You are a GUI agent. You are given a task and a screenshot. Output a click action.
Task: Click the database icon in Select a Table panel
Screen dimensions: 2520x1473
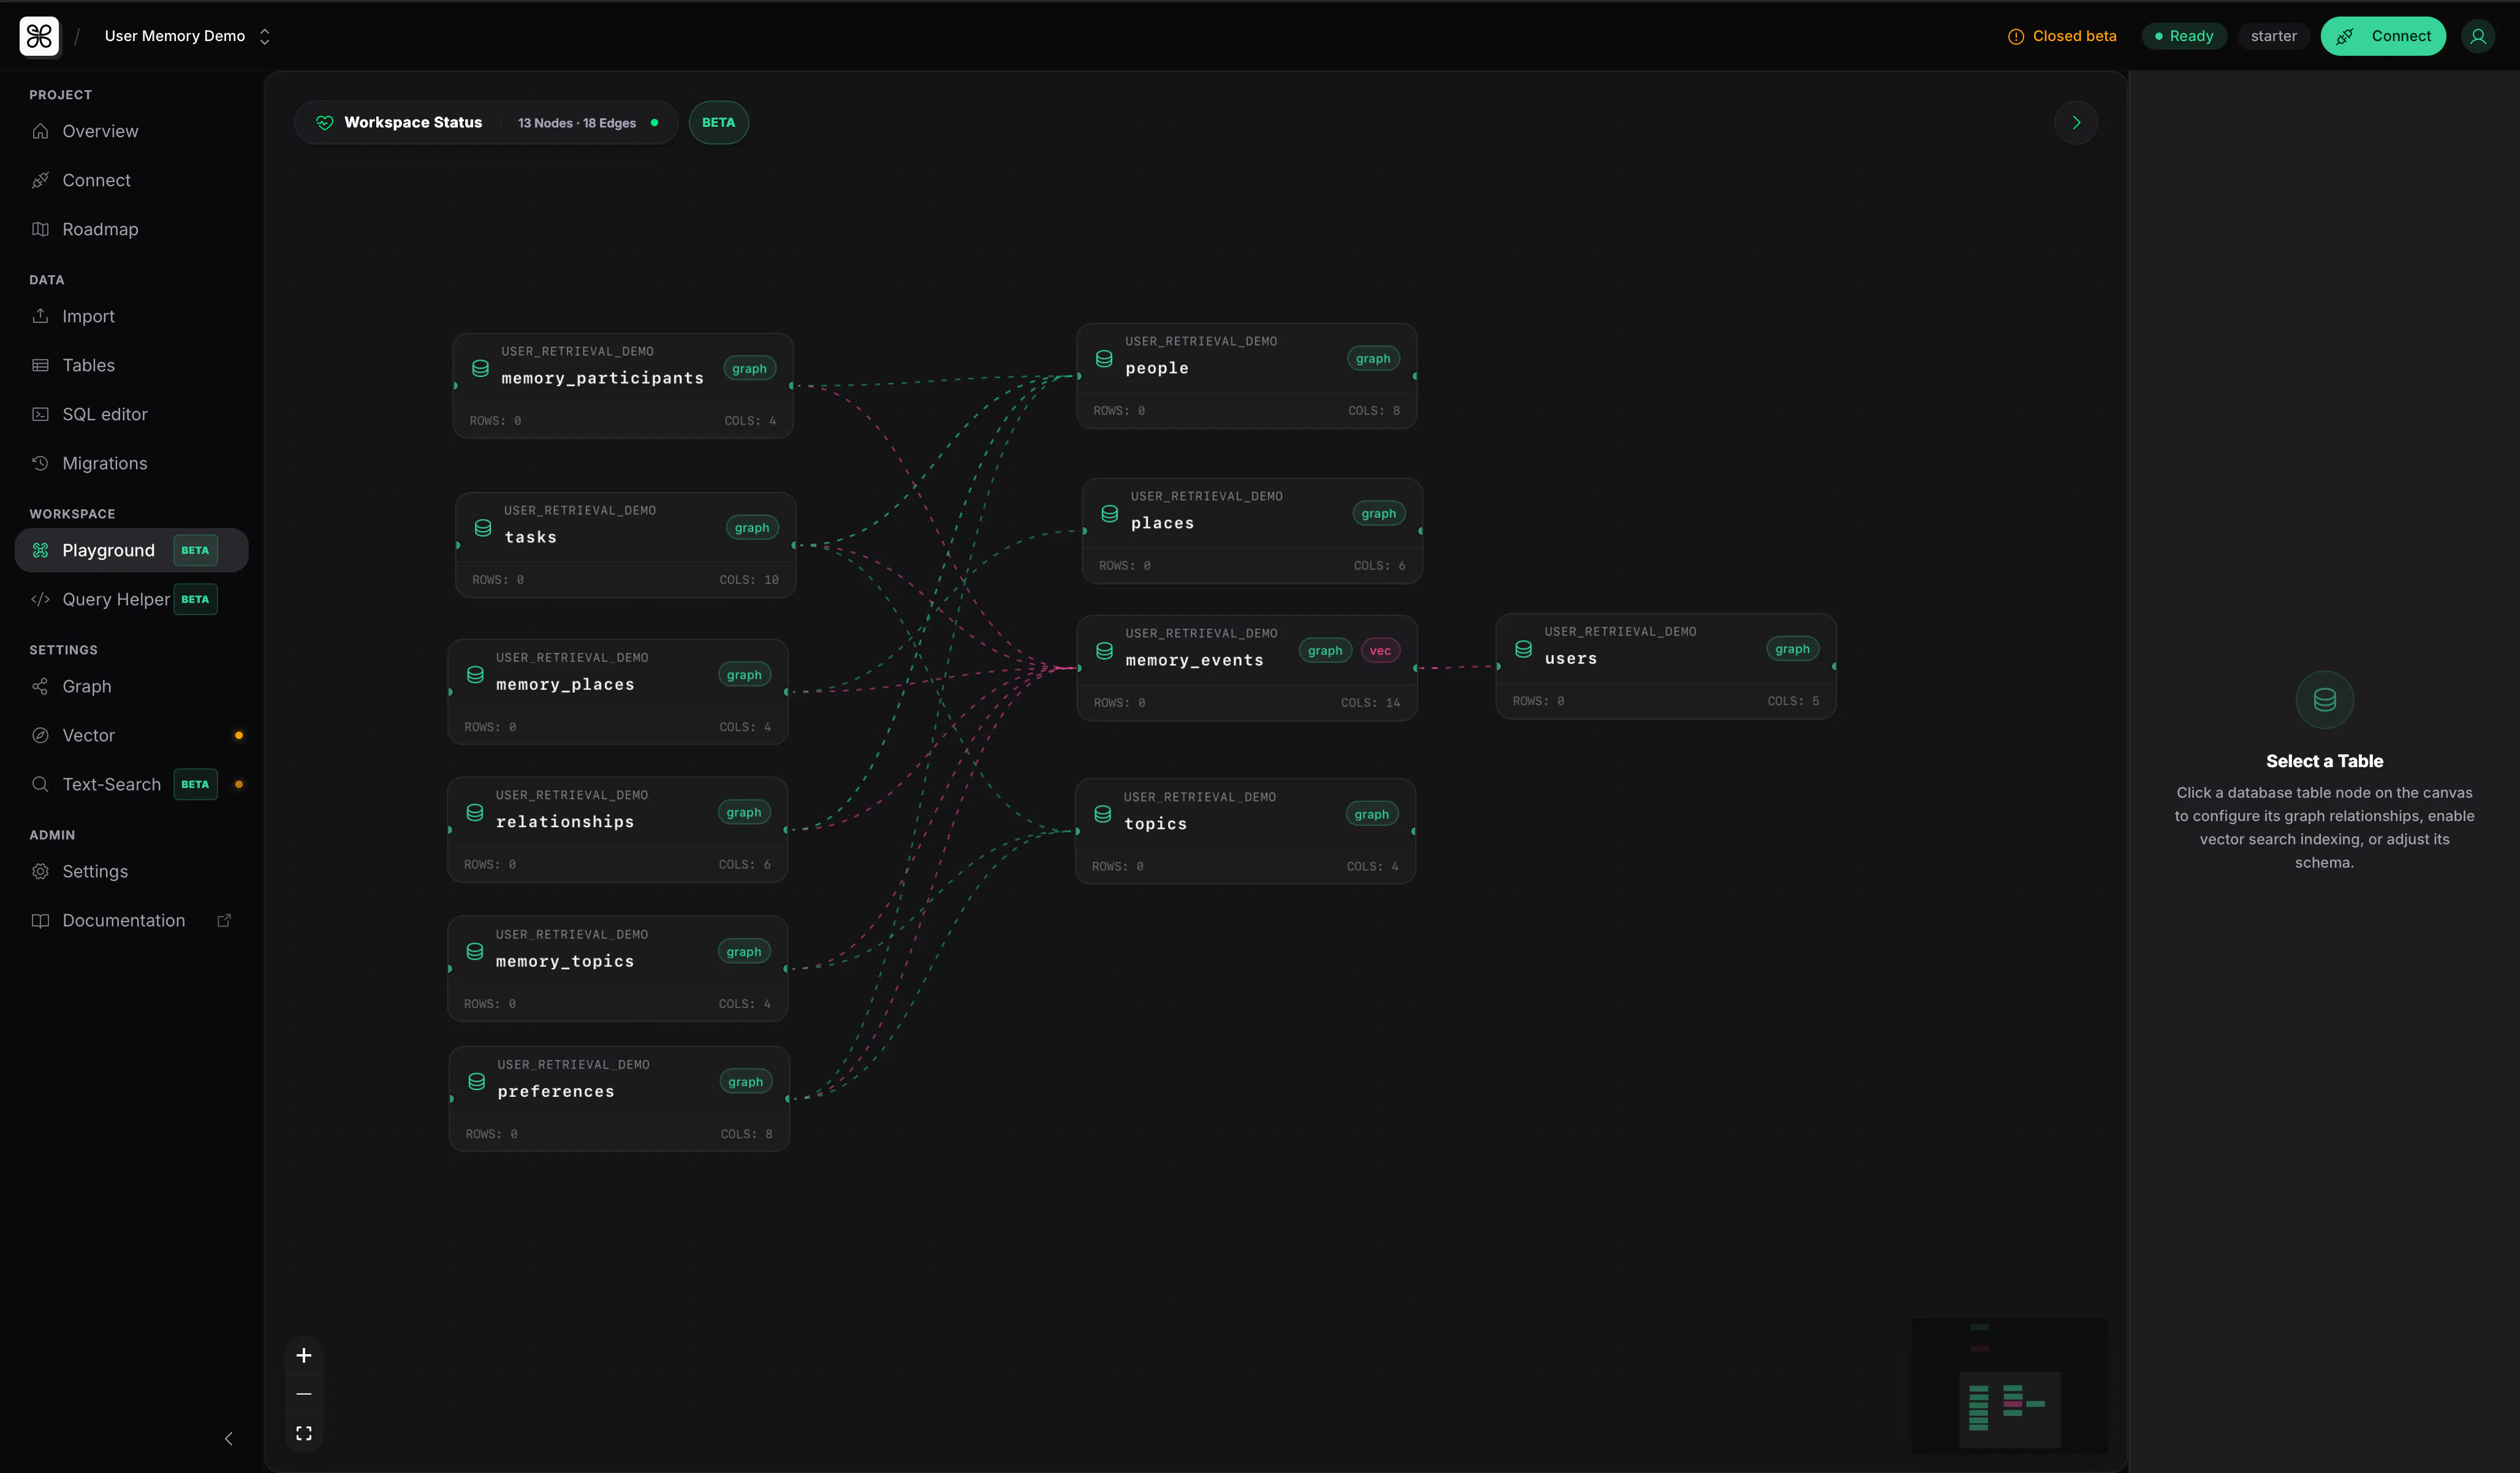(2324, 700)
